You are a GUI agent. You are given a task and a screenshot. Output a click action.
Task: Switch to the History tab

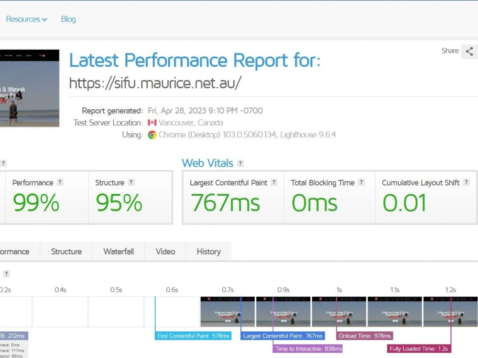pyautogui.click(x=208, y=252)
